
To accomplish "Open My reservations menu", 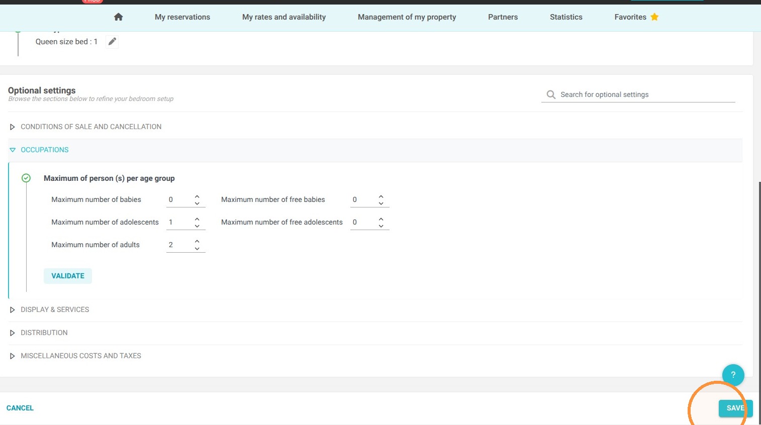I will (182, 17).
